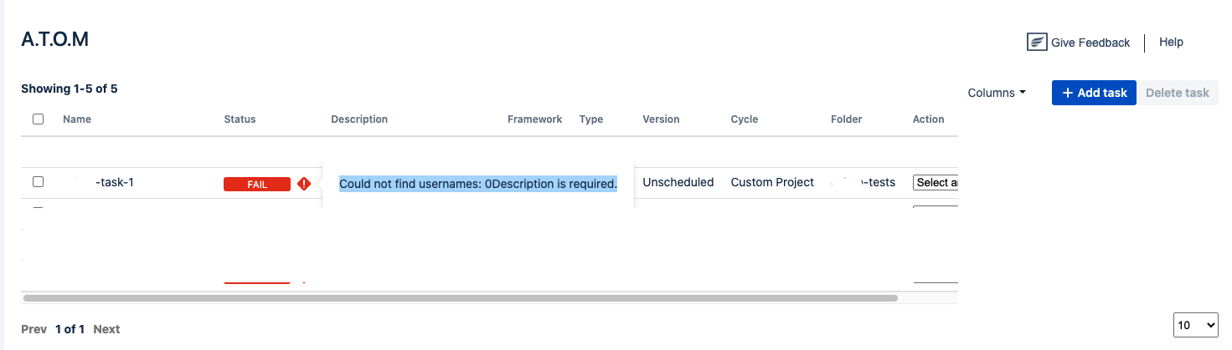This screenshot has height=350, width=1232.
Task: Open the Columns dropdown
Action: (997, 93)
